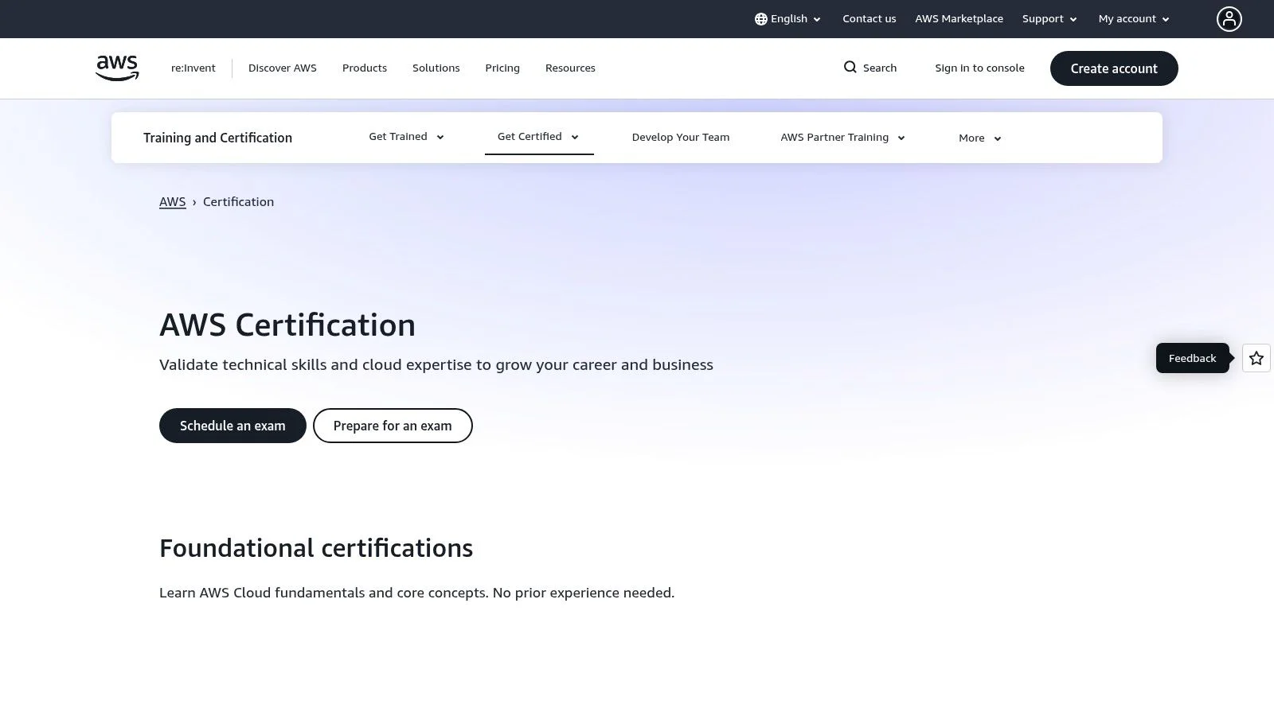Open the Solutions menu
1274x716 pixels.
tap(436, 68)
